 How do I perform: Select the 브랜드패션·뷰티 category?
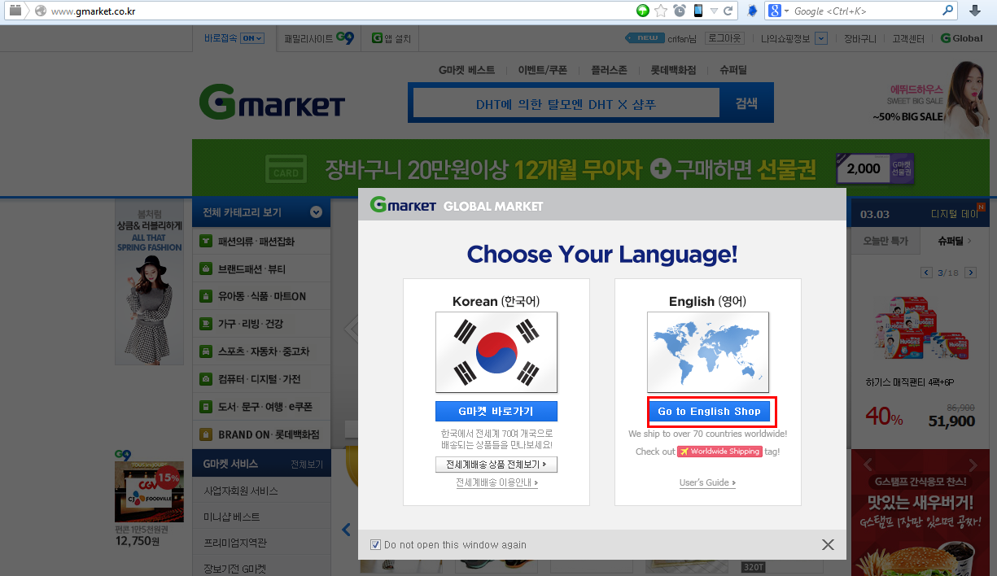(x=261, y=268)
